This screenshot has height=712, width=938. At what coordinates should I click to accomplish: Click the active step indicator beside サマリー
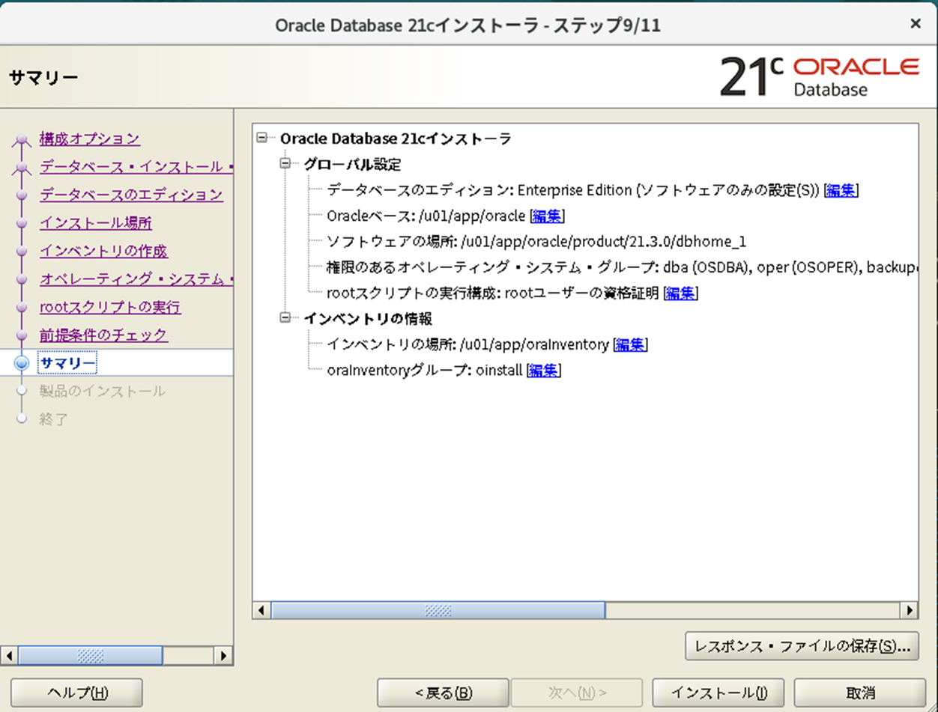[x=22, y=364]
